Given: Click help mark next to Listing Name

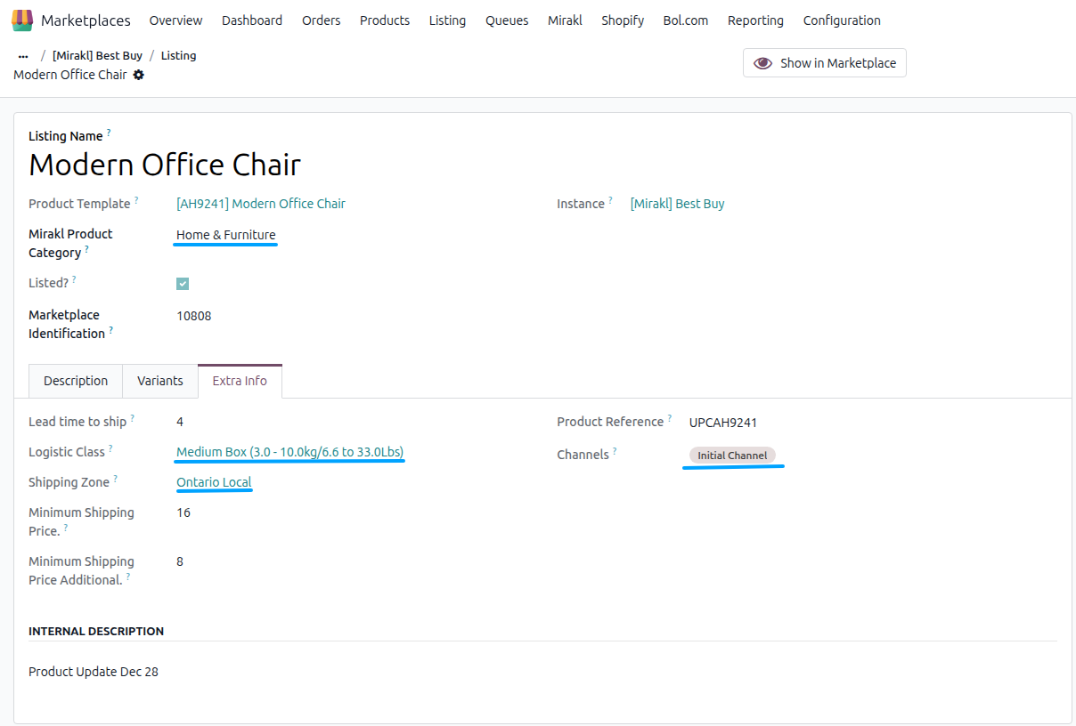Looking at the screenshot, I should click(109, 132).
